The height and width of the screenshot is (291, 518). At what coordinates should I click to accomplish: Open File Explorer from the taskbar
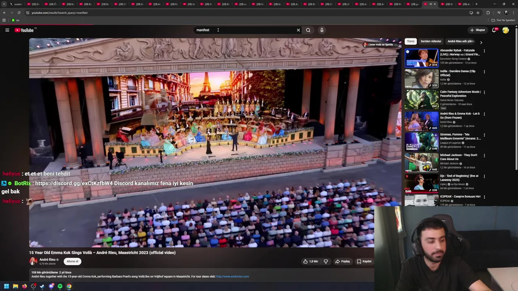[x=15, y=286]
